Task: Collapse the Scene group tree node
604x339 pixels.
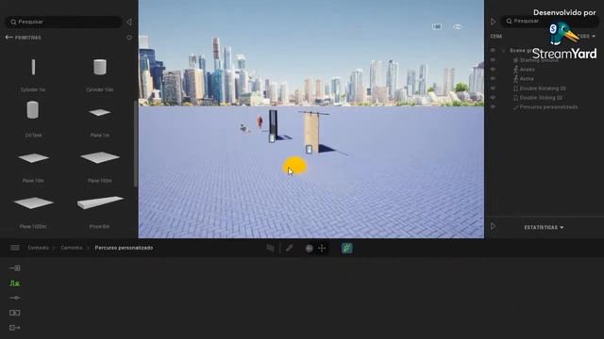Action: [x=503, y=50]
